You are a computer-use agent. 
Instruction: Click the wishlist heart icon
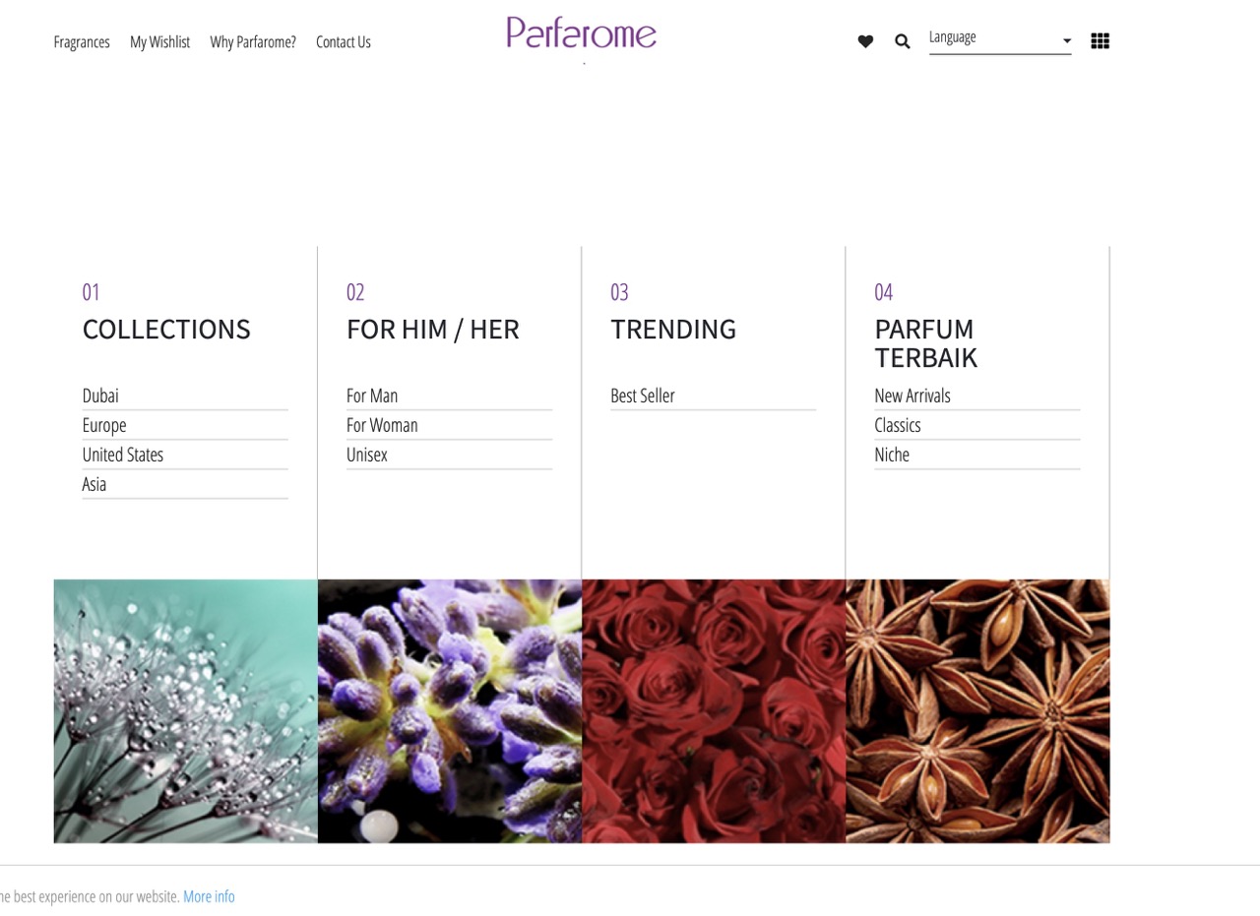click(x=865, y=41)
